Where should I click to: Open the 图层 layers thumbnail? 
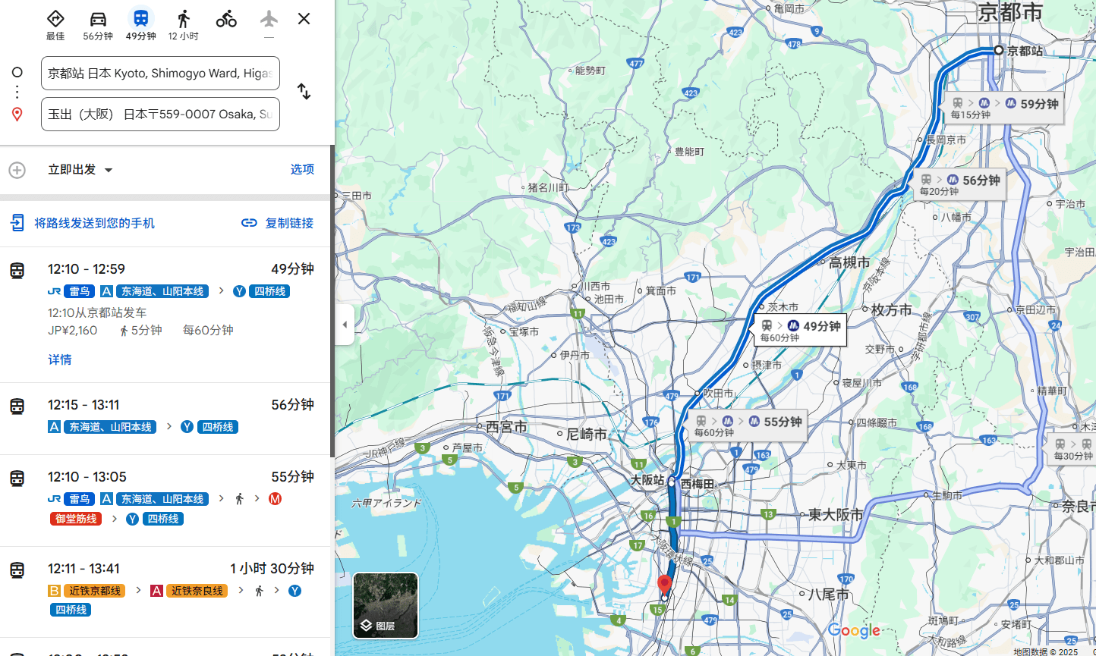(386, 605)
